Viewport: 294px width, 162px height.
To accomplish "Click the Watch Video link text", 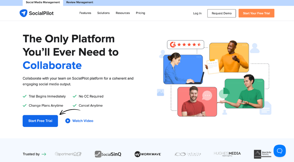I will click(83, 121).
